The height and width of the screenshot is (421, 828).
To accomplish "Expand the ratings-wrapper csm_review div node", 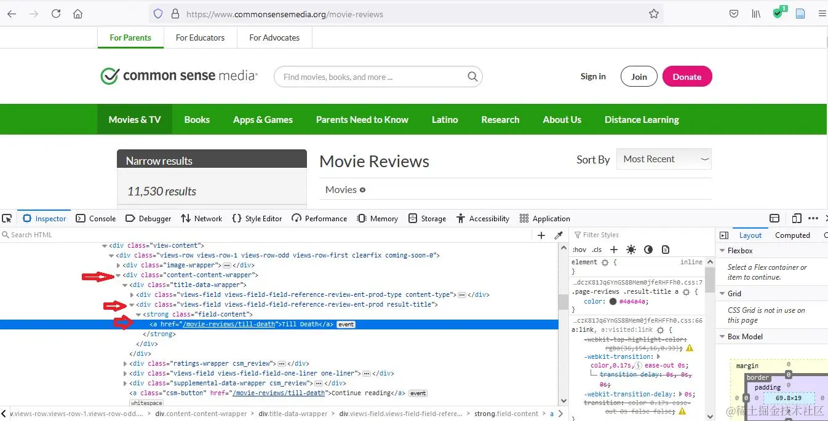I will (x=125, y=364).
